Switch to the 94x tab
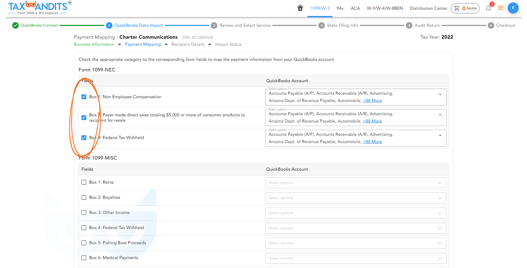The image size is (527, 268). [x=340, y=8]
